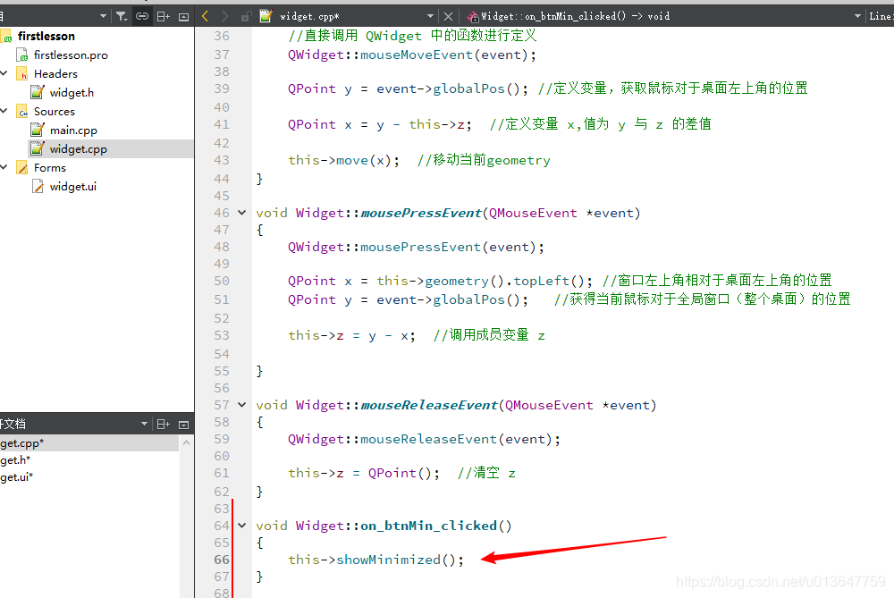Collapse the Headers folder
This screenshot has height=598, width=894.
click(x=4, y=73)
